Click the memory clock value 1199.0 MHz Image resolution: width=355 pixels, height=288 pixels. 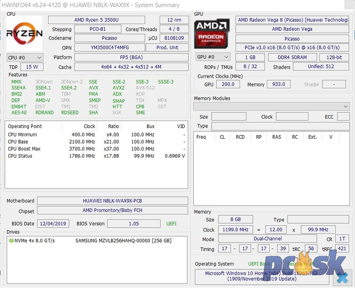click(235, 230)
